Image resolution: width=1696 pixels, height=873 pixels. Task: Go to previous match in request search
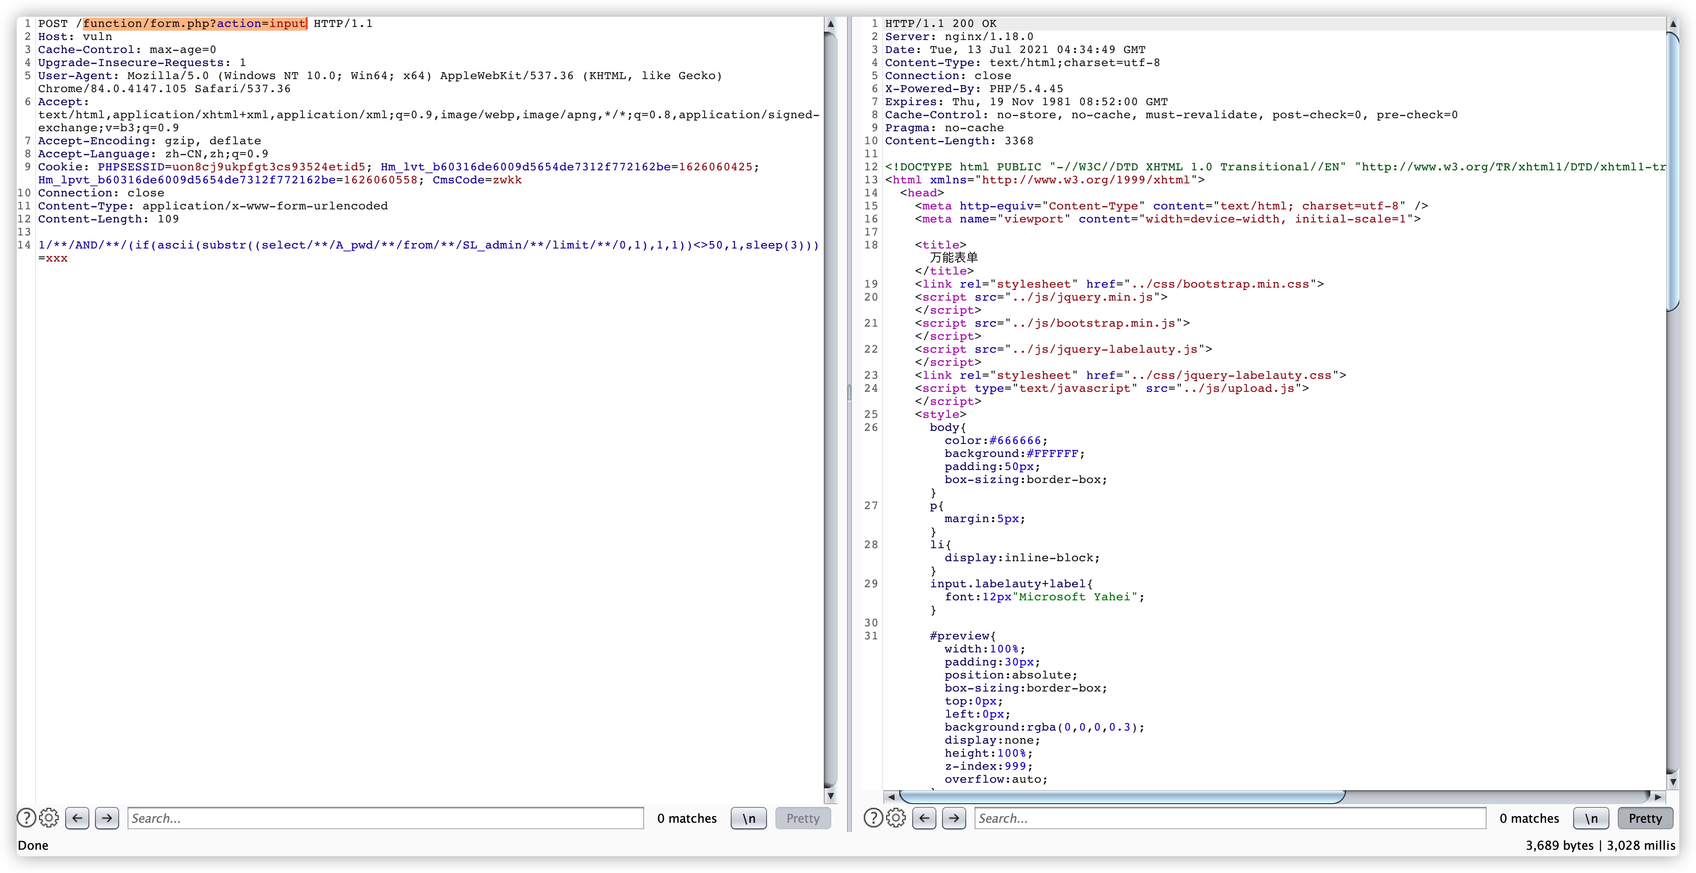pyautogui.click(x=78, y=818)
